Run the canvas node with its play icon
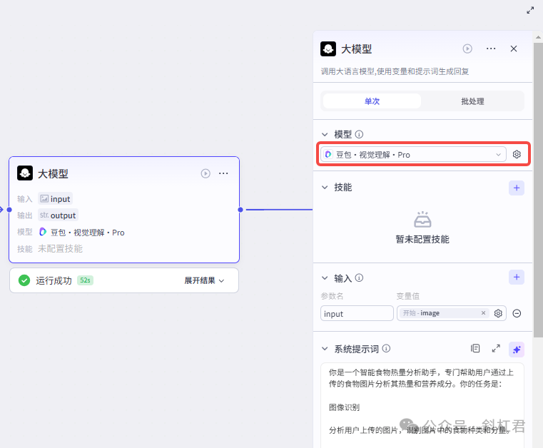The height and width of the screenshot is (448, 543). pos(205,173)
